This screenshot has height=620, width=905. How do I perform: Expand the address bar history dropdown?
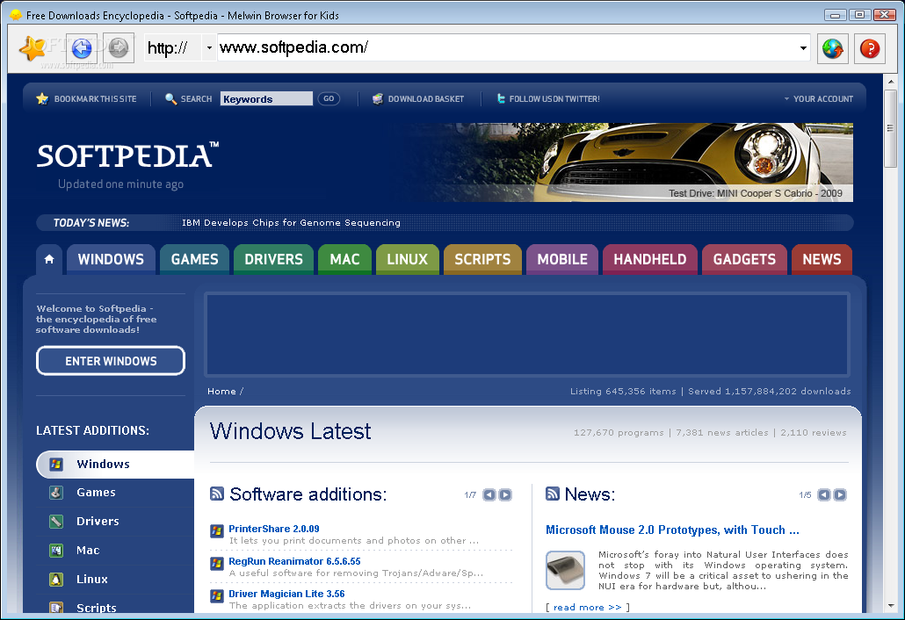803,48
